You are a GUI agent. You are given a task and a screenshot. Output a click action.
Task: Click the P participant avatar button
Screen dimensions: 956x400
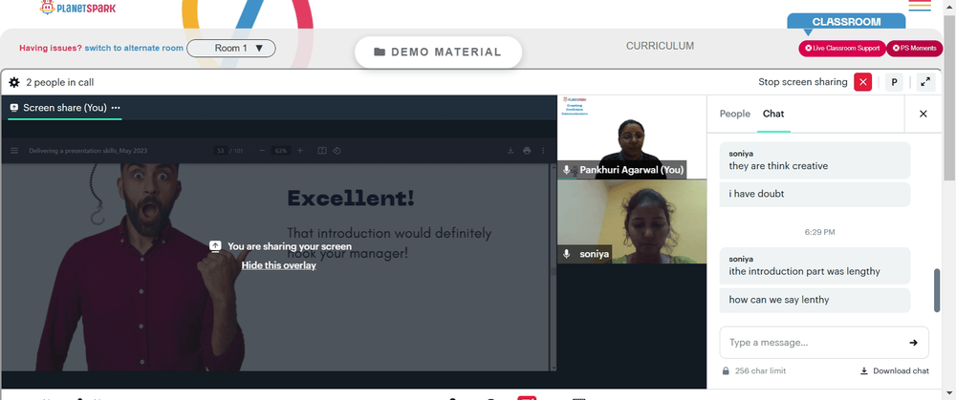(894, 82)
